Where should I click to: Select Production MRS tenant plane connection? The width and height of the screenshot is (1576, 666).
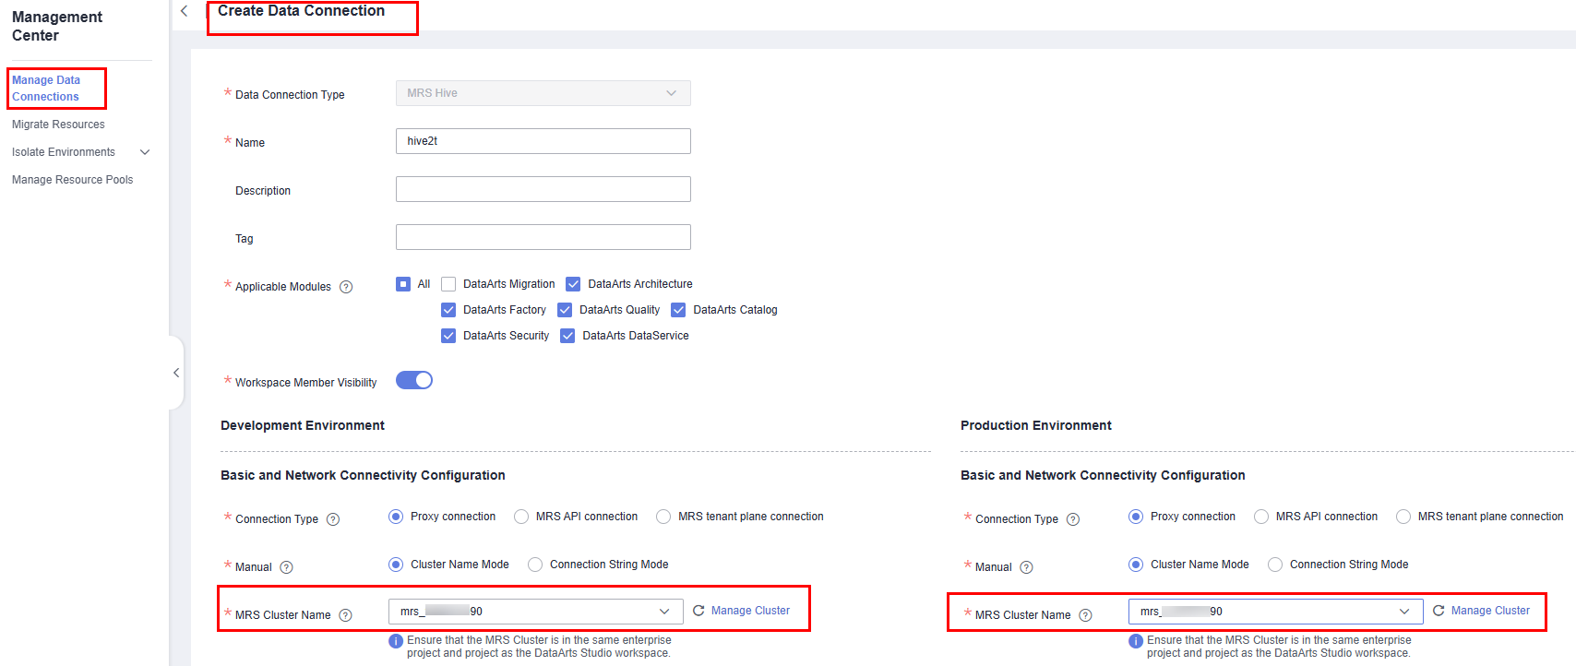pos(1403,517)
